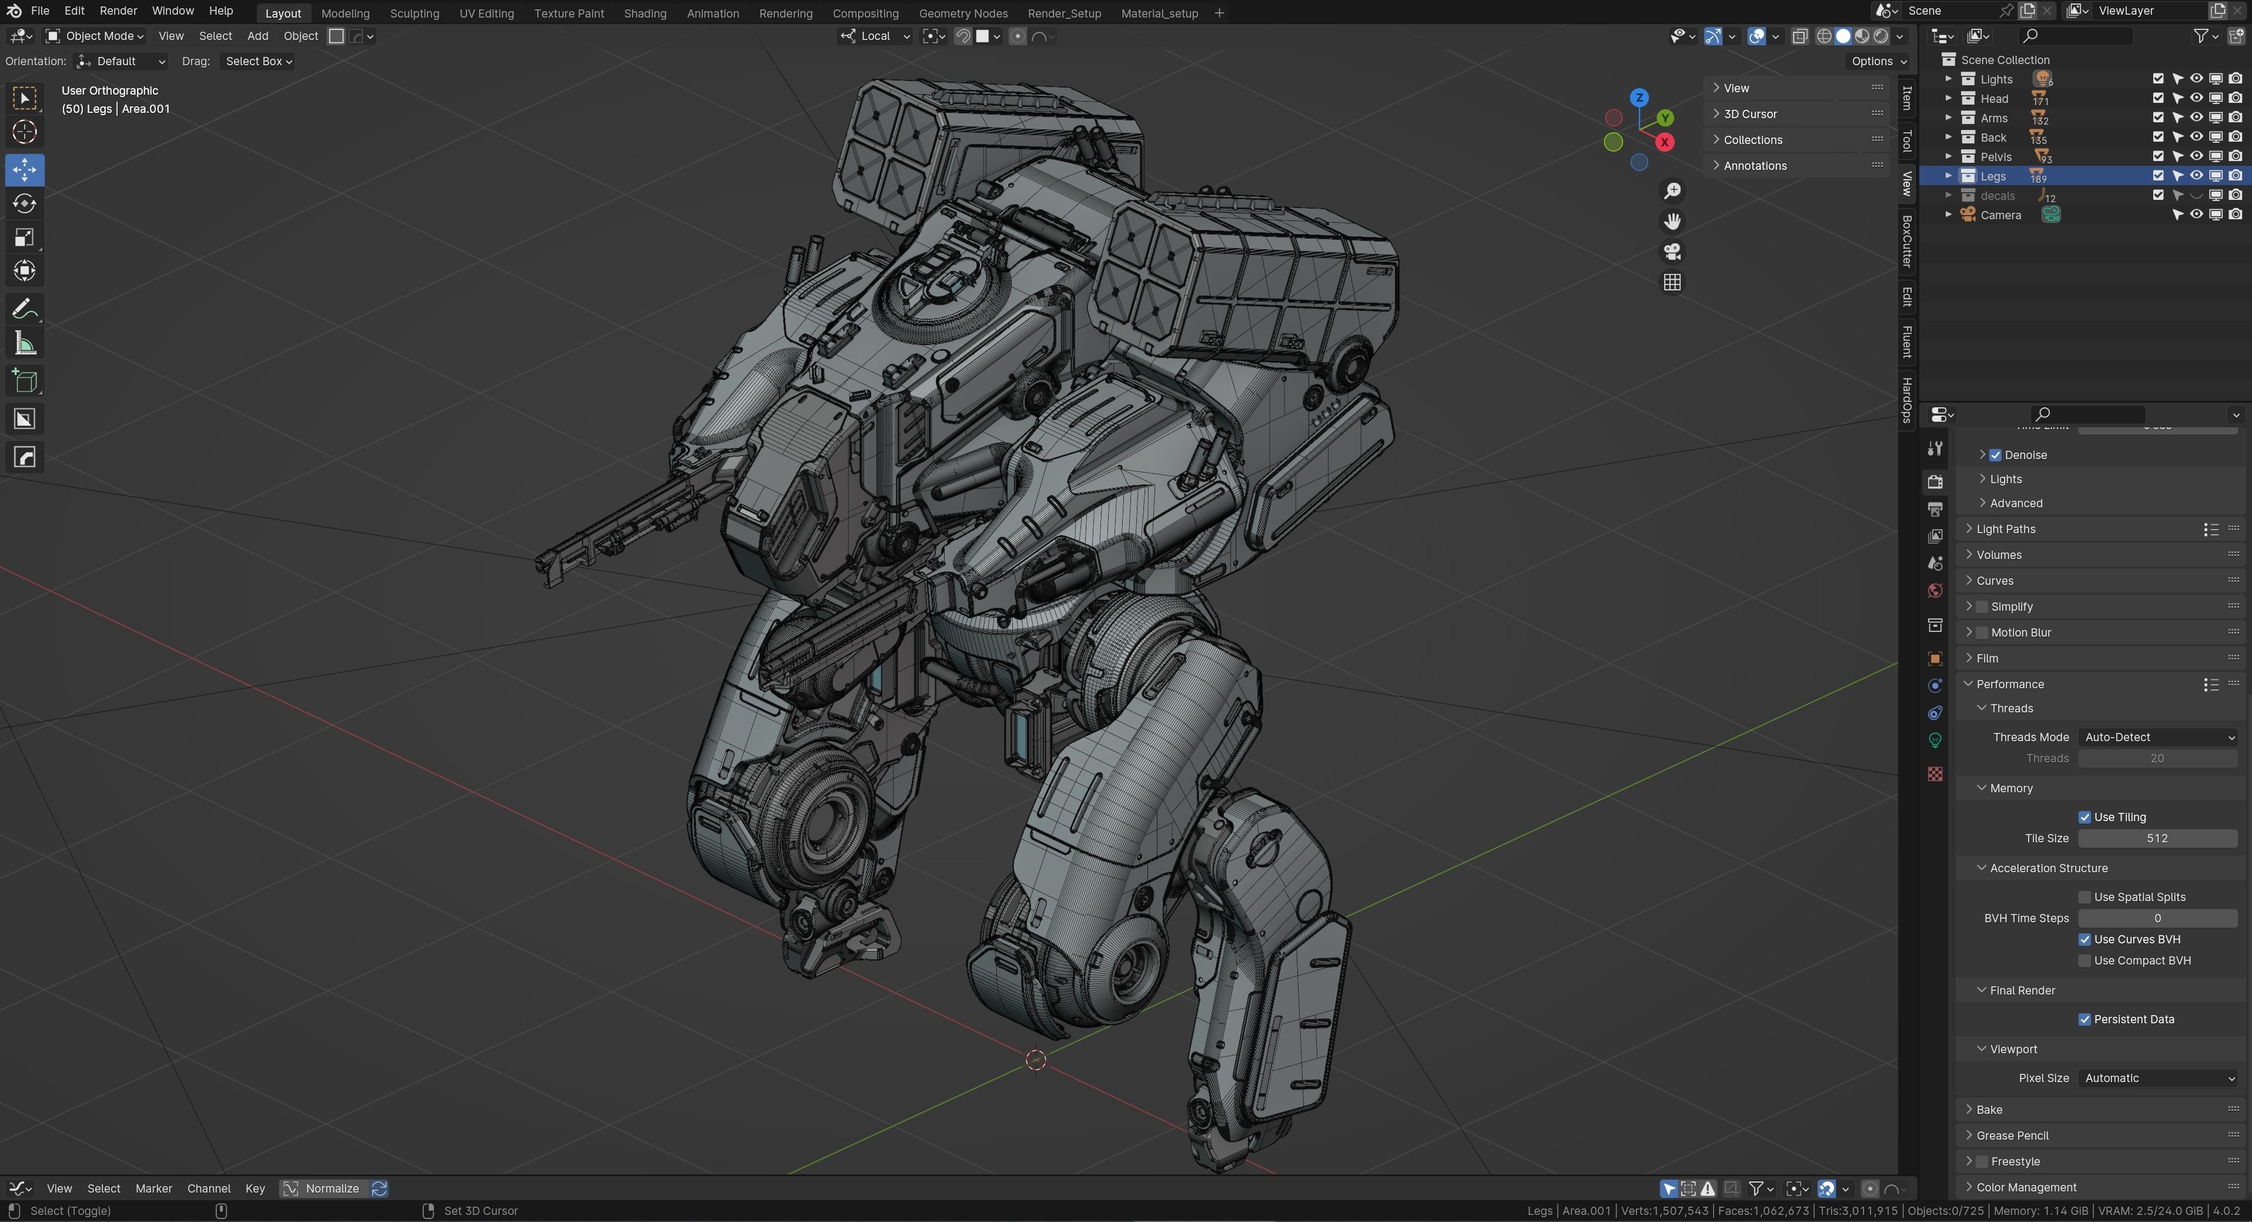Viewport: 2252px width, 1222px height.
Task: Open the Pixel Size Automatic dropdown
Action: [2157, 1079]
